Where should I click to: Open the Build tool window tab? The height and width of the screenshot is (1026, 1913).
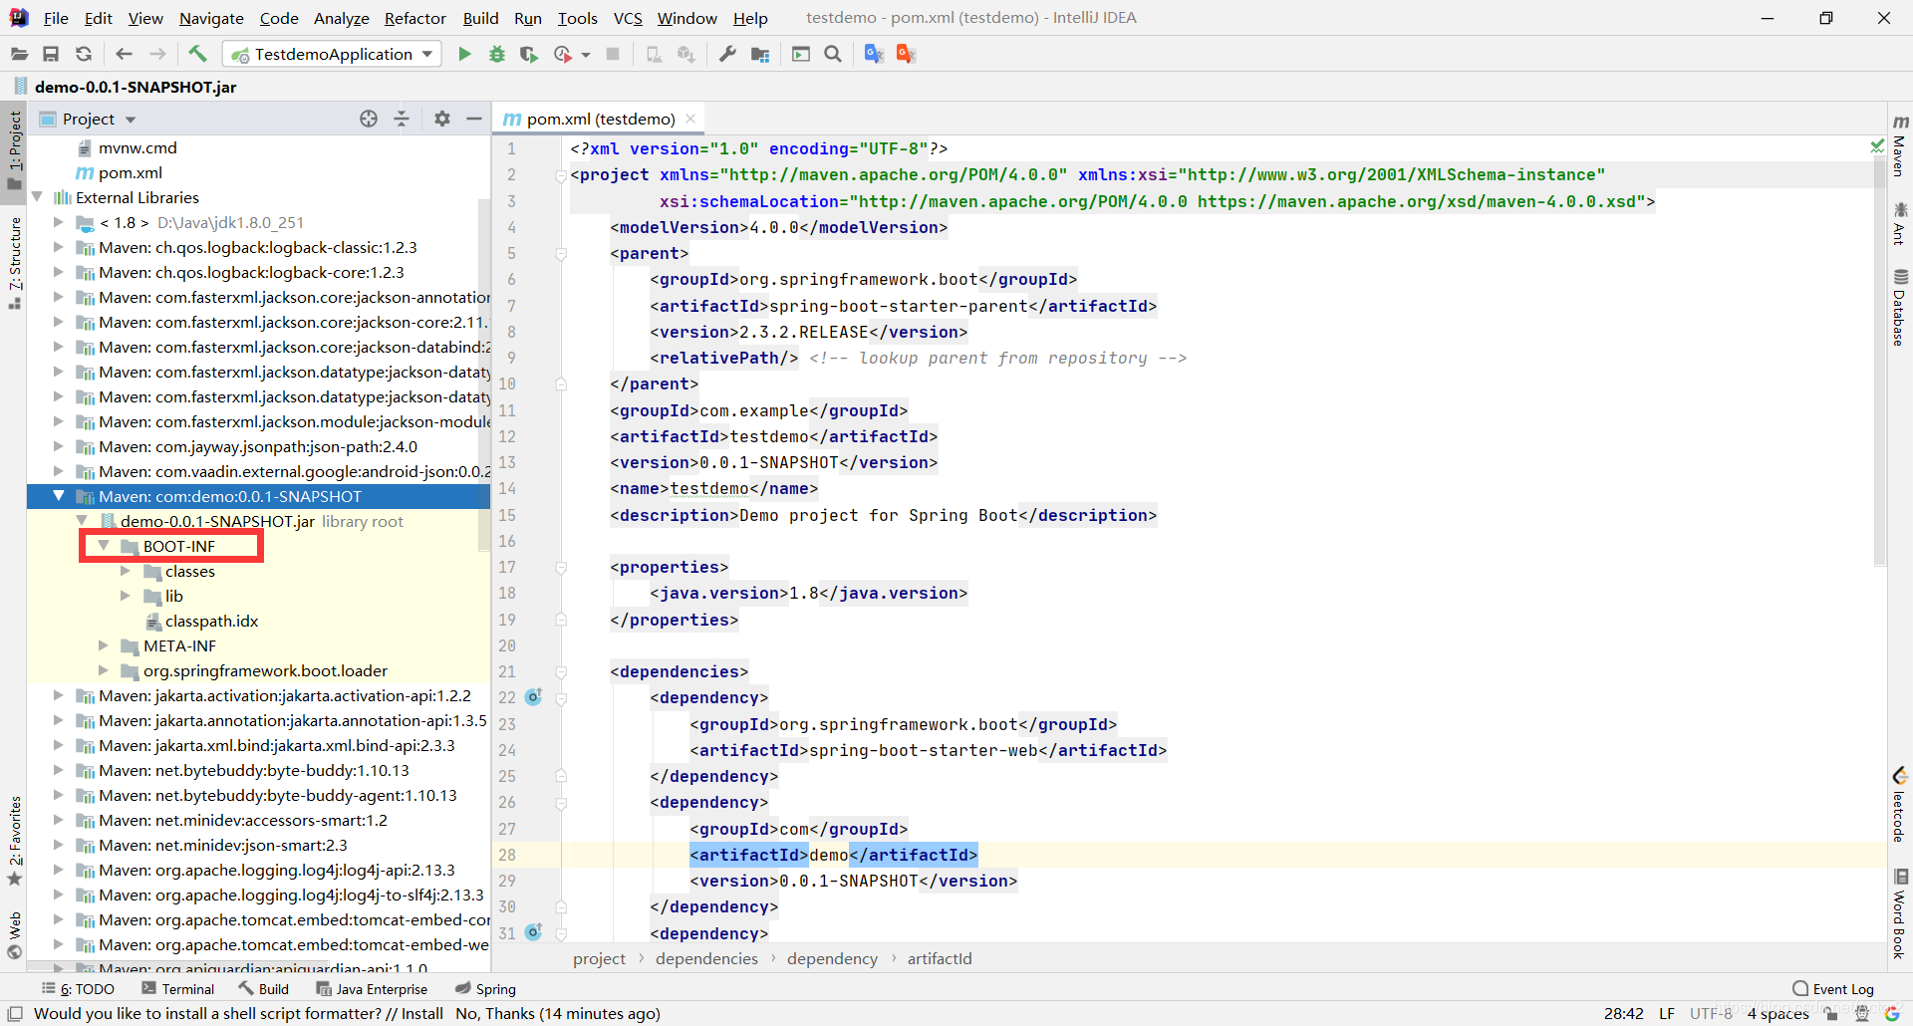[264, 989]
